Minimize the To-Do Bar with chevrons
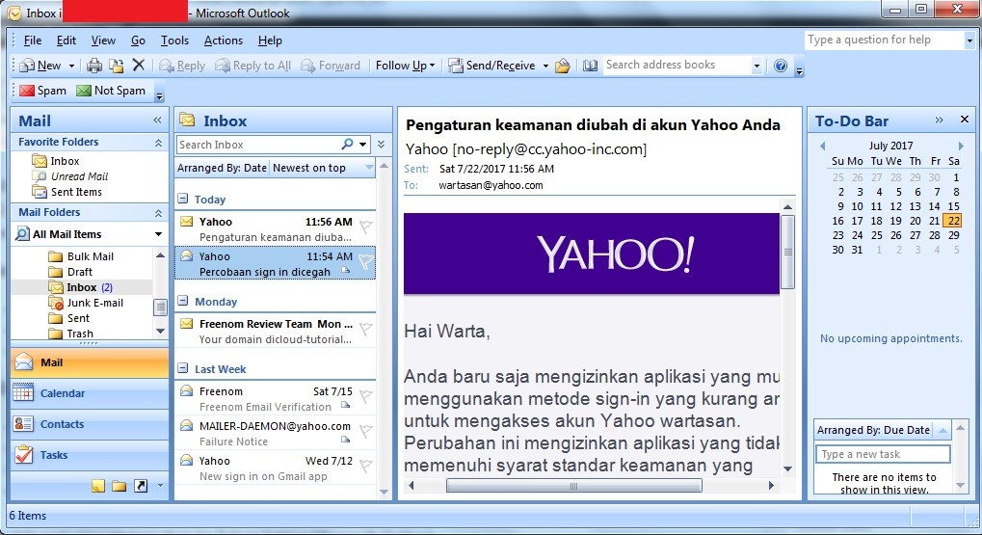The image size is (982, 535). (x=939, y=120)
